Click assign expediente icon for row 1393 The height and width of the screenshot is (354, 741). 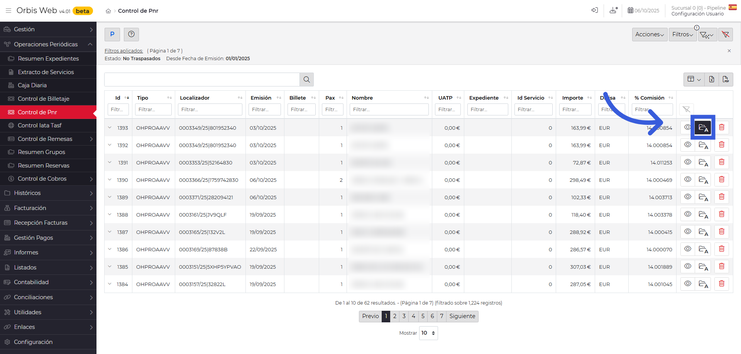703,127
